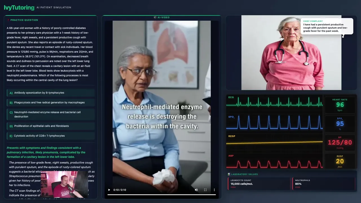Click the ECG waveform label

(x=231, y=97)
